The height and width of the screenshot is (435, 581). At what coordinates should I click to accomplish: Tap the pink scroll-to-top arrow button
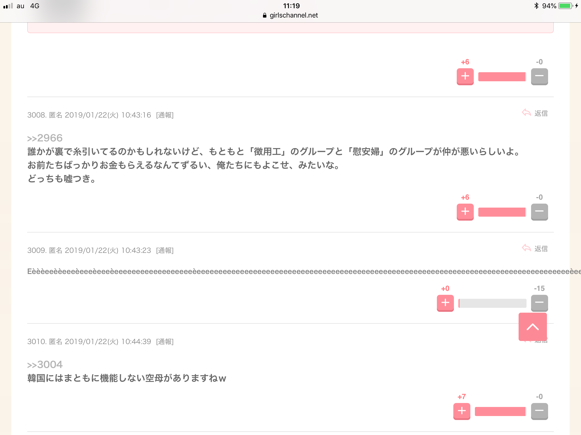532,327
